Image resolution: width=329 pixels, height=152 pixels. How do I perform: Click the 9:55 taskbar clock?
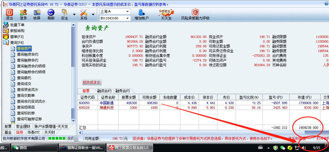[x=316, y=148]
